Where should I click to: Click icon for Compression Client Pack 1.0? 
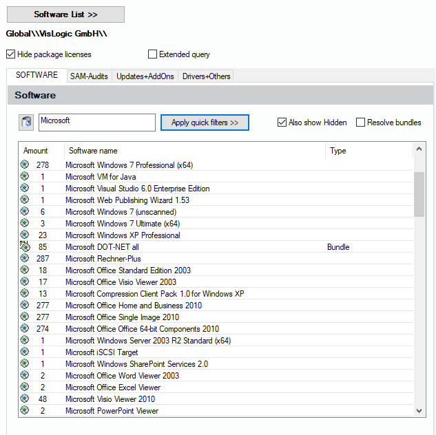(25, 293)
